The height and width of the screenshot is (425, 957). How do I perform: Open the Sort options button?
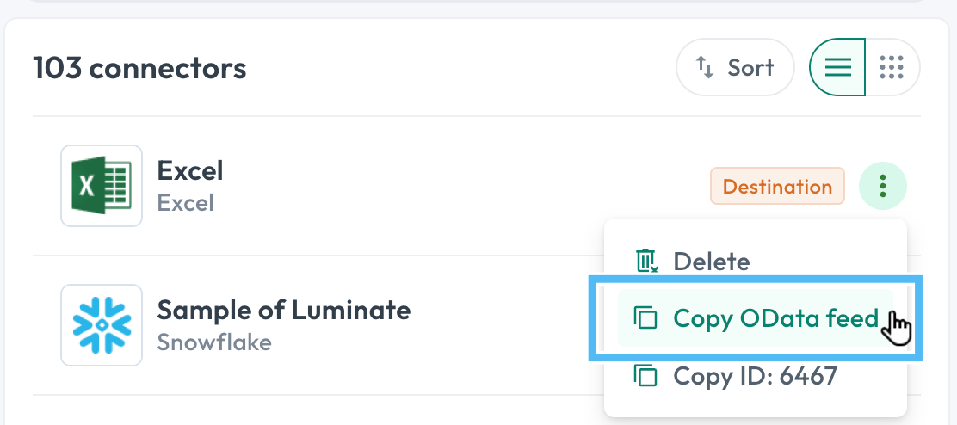pyautogui.click(x=736, y=67)
